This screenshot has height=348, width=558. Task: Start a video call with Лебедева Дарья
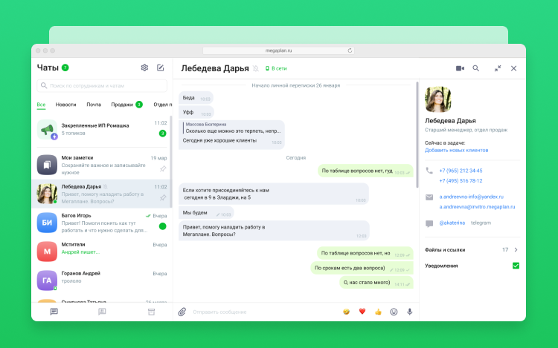click(460, 68)
